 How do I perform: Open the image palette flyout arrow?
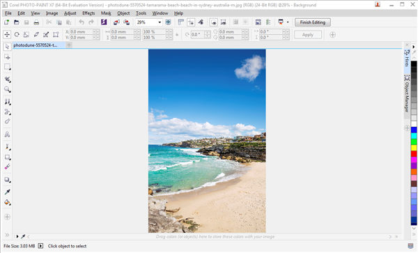point(17,236)
